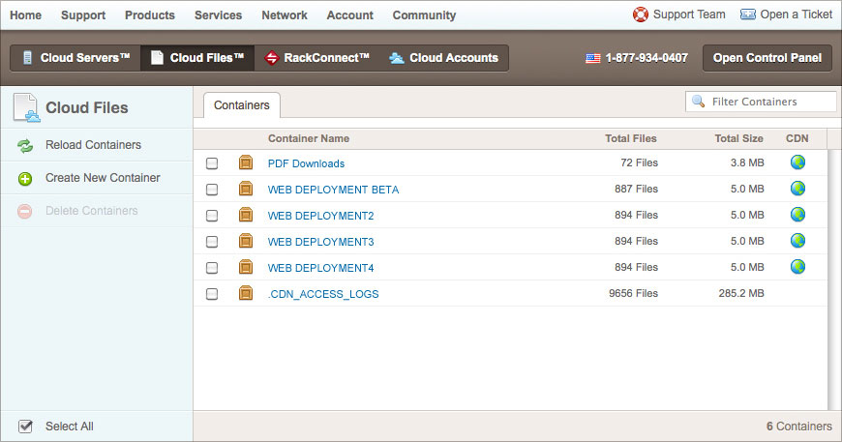Click the Support Team link text

click(689, 15)
